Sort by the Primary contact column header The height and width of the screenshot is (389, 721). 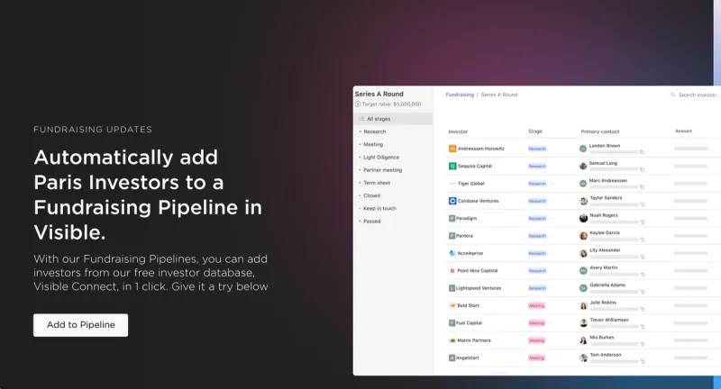coord(599,131)
